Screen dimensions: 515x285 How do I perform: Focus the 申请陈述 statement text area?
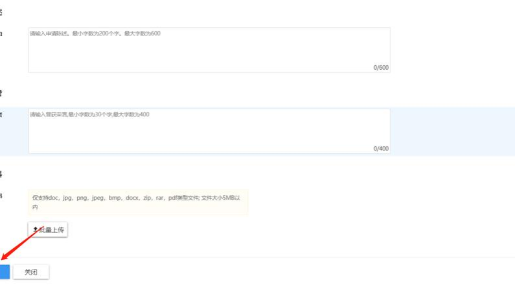coord(209,52)
